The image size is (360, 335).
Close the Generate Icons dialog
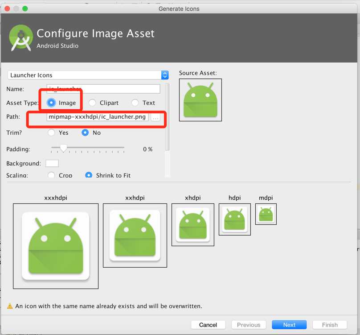[7, 9]
